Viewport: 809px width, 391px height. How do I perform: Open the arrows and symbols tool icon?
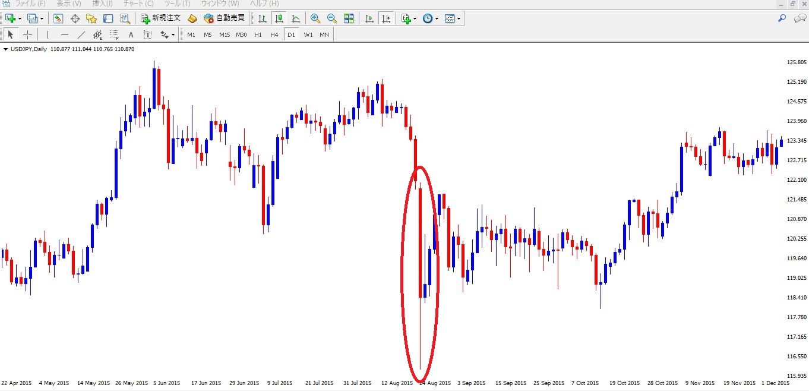pyautogui.click(x=165, y=34)
